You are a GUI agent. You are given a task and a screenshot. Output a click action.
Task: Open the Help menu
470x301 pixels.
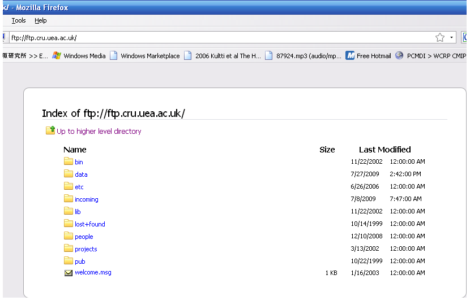40,20
